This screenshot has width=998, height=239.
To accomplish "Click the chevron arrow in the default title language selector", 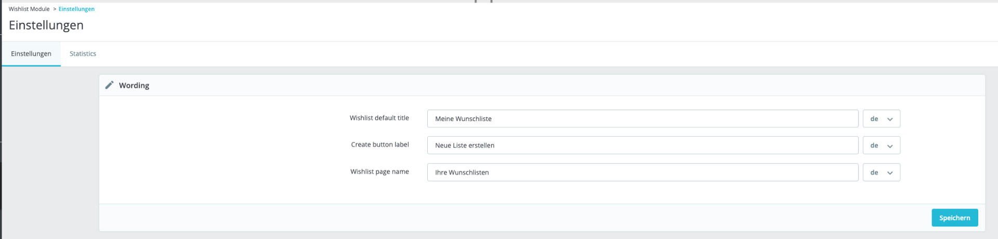I will pyautogui.click(x=890, y=119).
